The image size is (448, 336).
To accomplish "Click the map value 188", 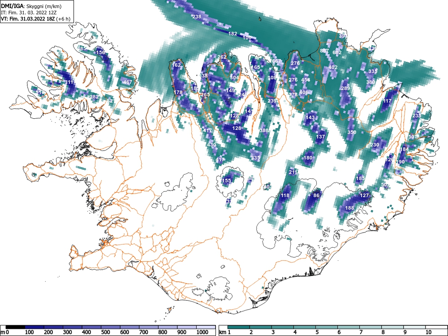I will tap(350, 208).
